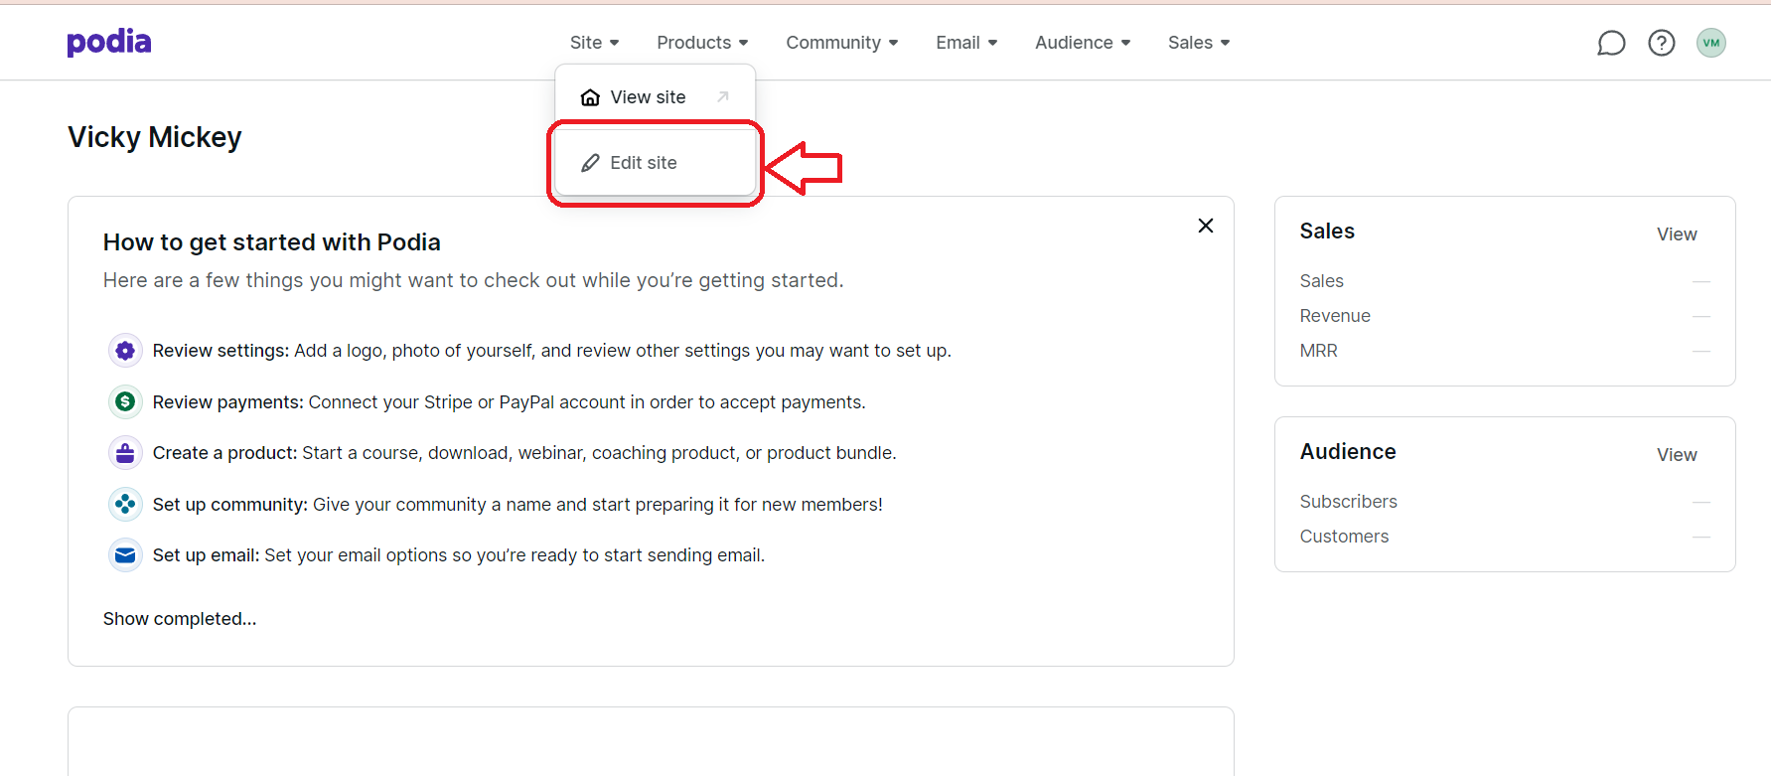Click View in the Sales card
The width and height of the screenshot is (1771, 776).
pos(1677,234)
